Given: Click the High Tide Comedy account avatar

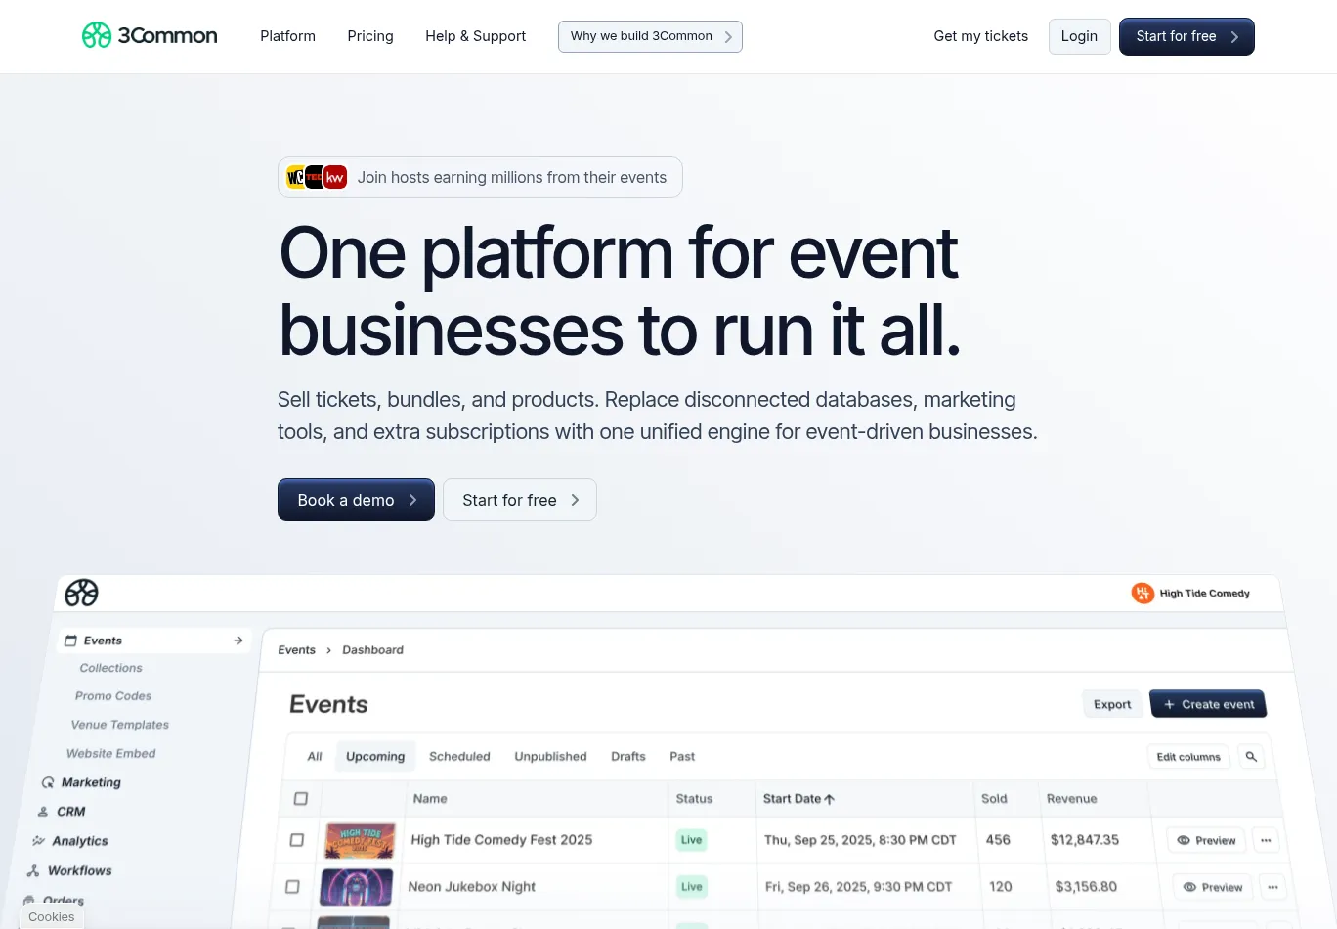Looking at the screenshot, I should coord(1142,593).
